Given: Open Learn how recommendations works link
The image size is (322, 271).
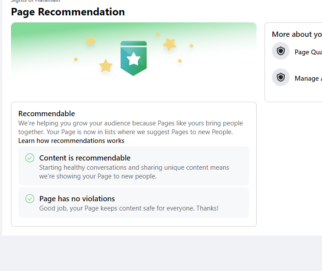Looking at the screenshot, I should 71,141.
